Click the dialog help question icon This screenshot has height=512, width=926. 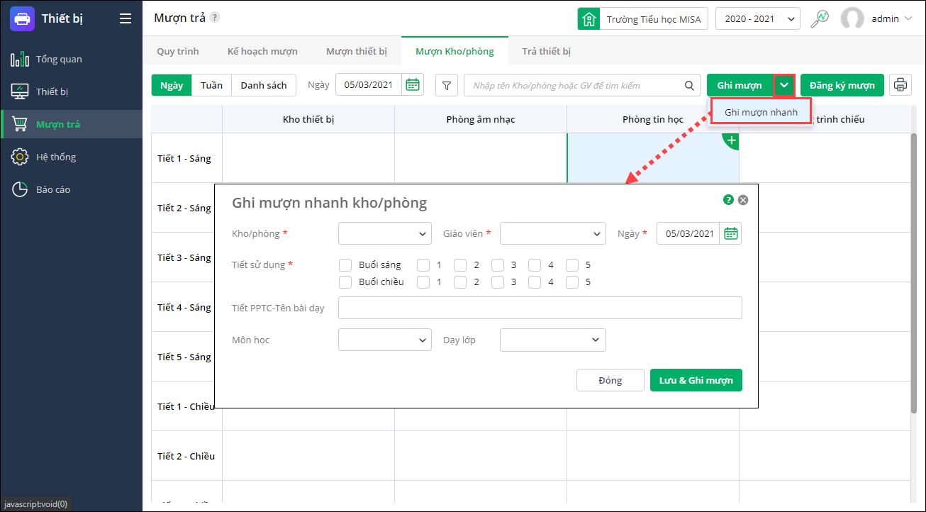(x=728, y=200)
